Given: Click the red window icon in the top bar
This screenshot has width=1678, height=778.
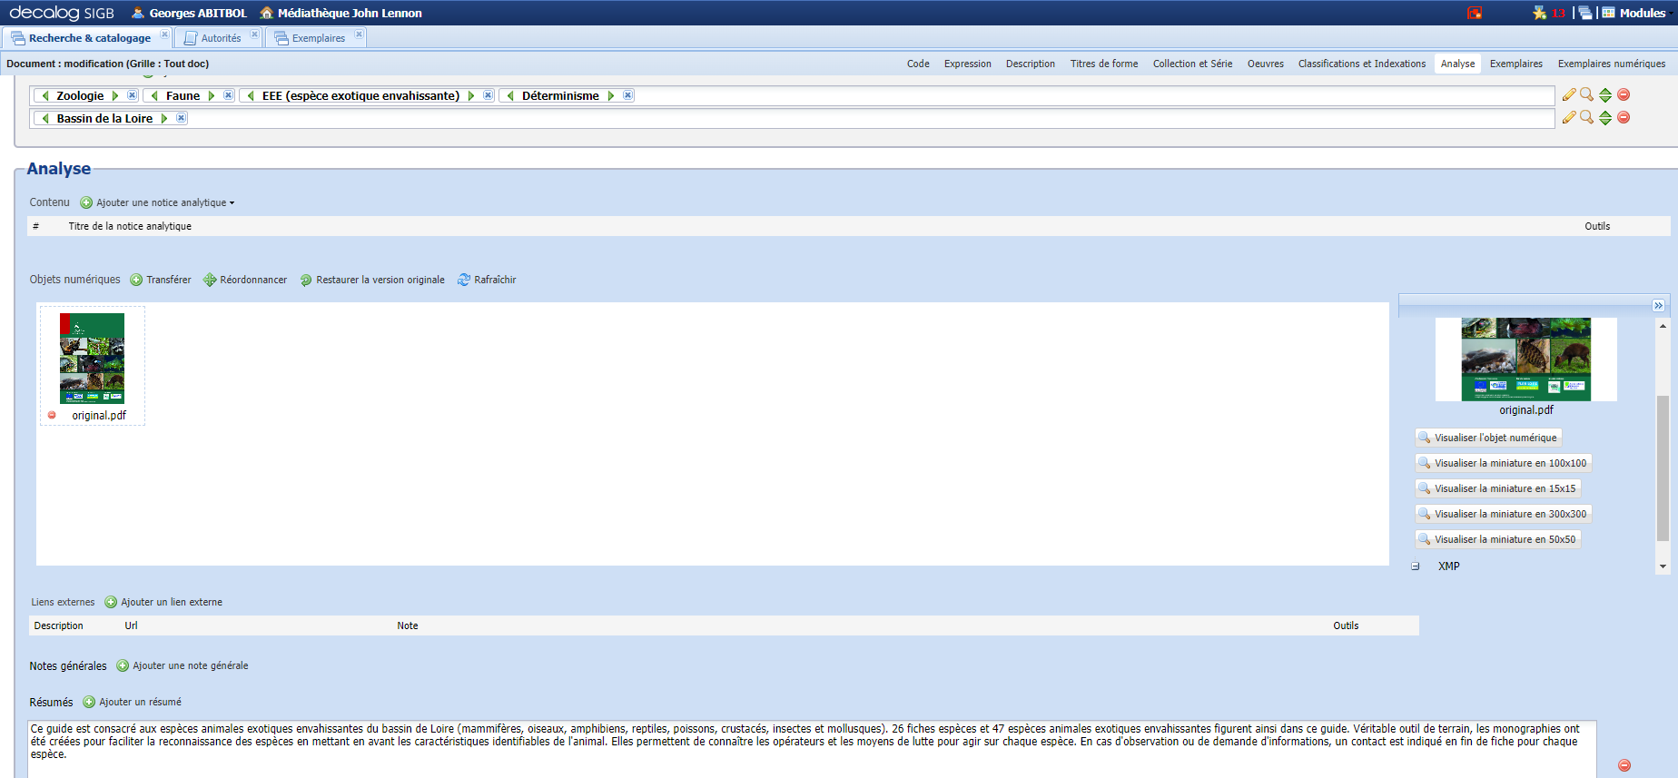Looking at the screenshot, I should [1475, 13].
